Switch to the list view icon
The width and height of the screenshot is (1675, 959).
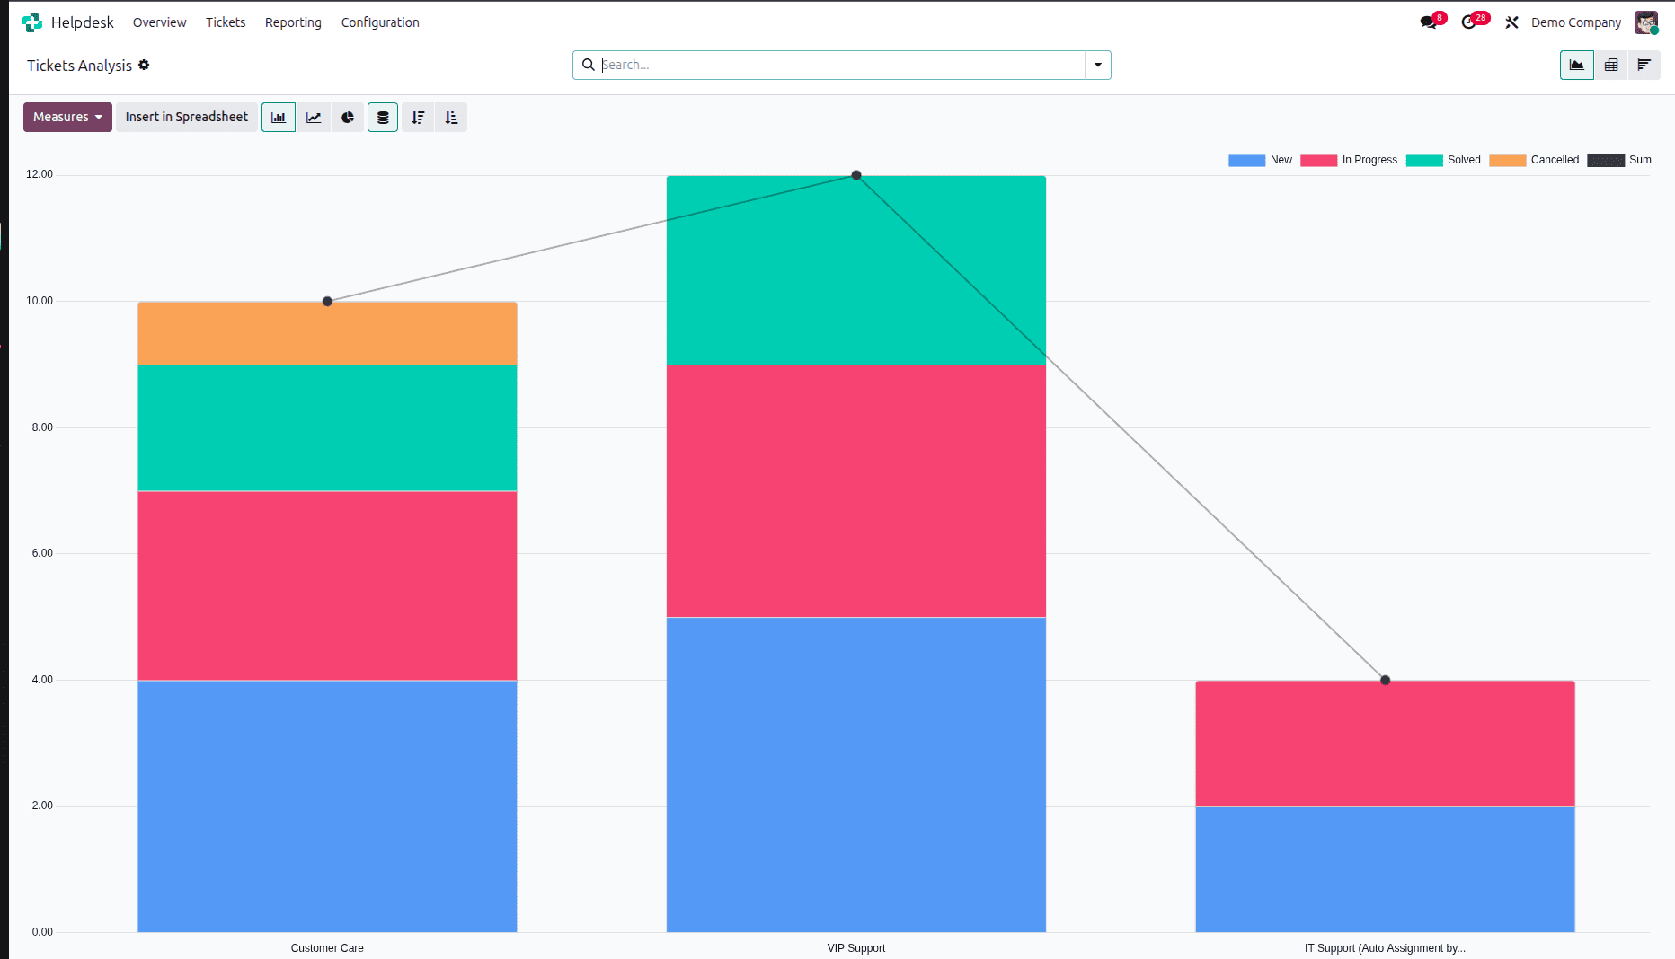[x=1645, y=65]
